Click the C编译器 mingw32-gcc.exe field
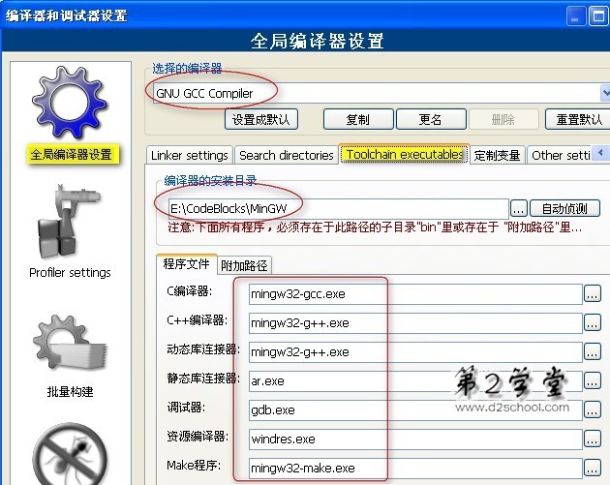The height and width of the screenshot is (485, 610). tap(415, 294)
